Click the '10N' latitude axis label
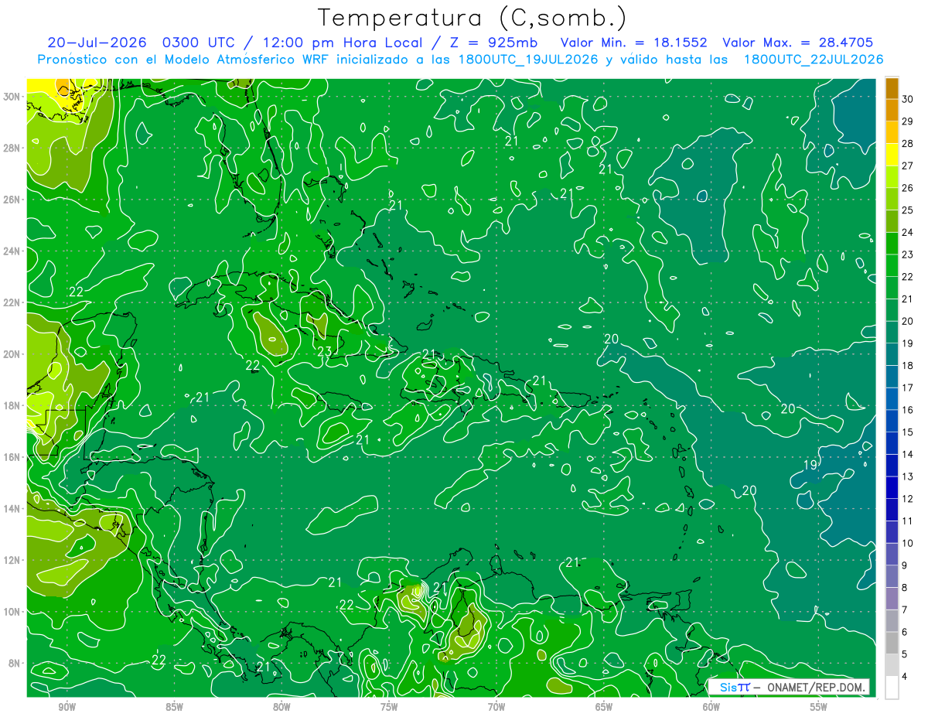The width and height of the screenshot is (928, 717). pos(11,611)
